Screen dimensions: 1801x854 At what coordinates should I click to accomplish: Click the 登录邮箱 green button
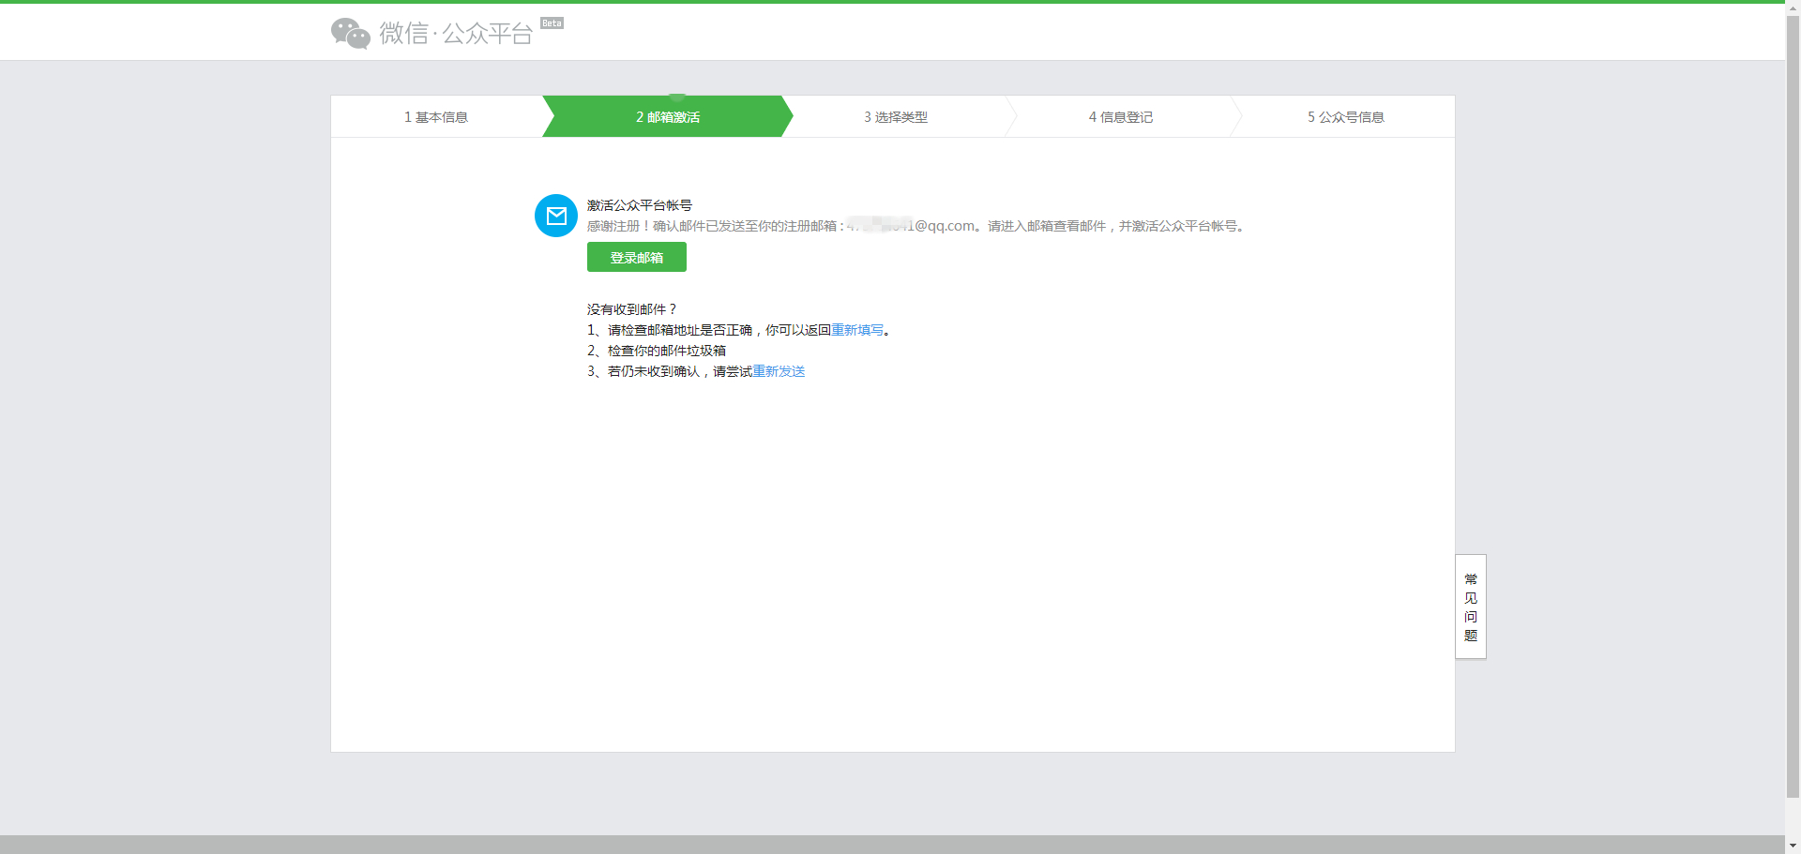(636, 257)
